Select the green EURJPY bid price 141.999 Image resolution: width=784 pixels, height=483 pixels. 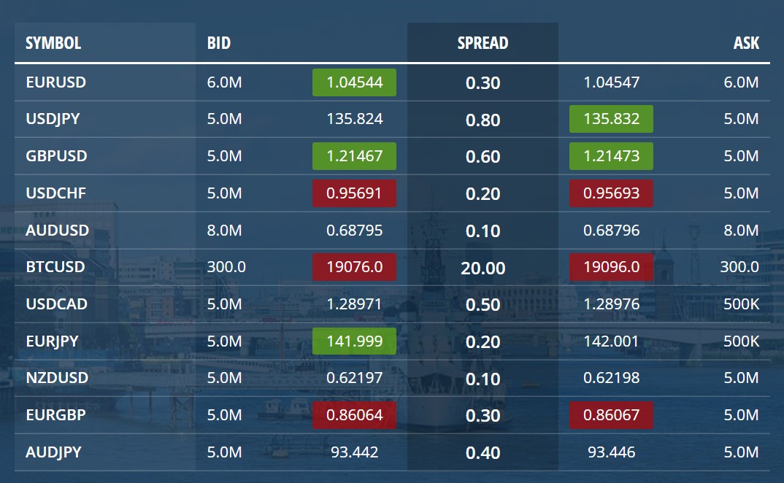(354, 341)
